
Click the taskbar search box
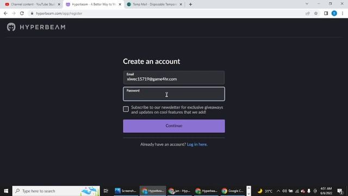pyautogui.click(x=56, y=191)
